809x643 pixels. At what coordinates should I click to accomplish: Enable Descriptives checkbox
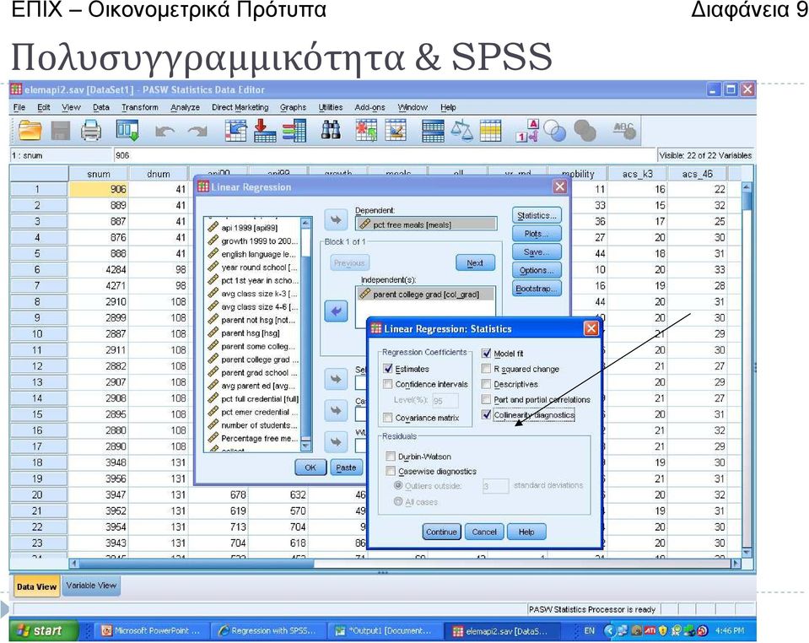(x=486, y=384)
